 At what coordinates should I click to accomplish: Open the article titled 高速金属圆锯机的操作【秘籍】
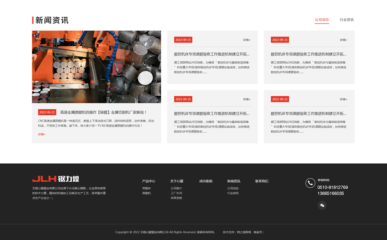click(103, 112)
